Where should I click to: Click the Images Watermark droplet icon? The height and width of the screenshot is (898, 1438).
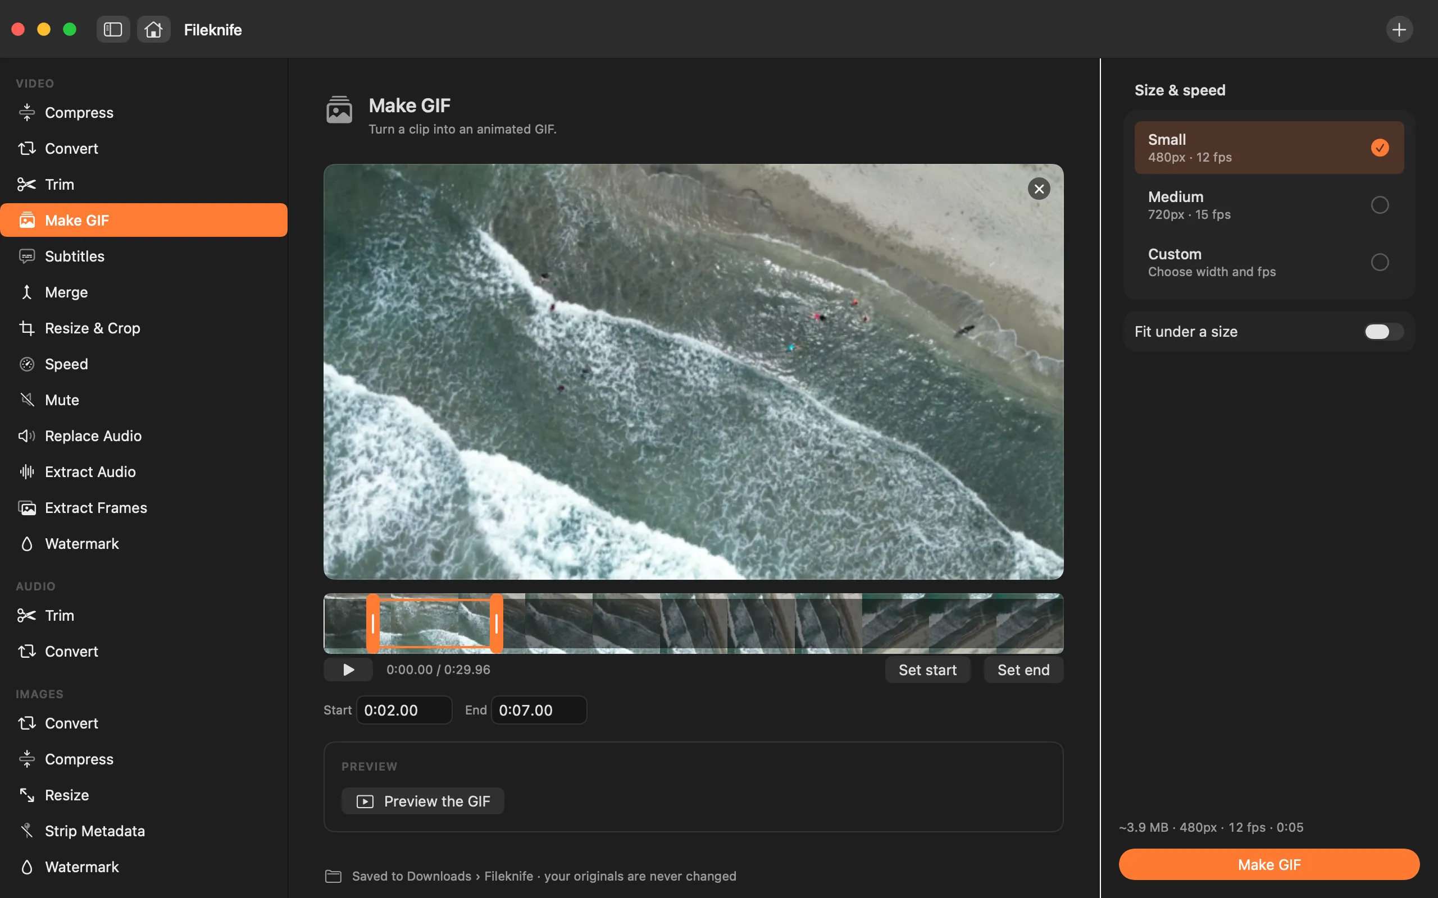click(27, 867)
